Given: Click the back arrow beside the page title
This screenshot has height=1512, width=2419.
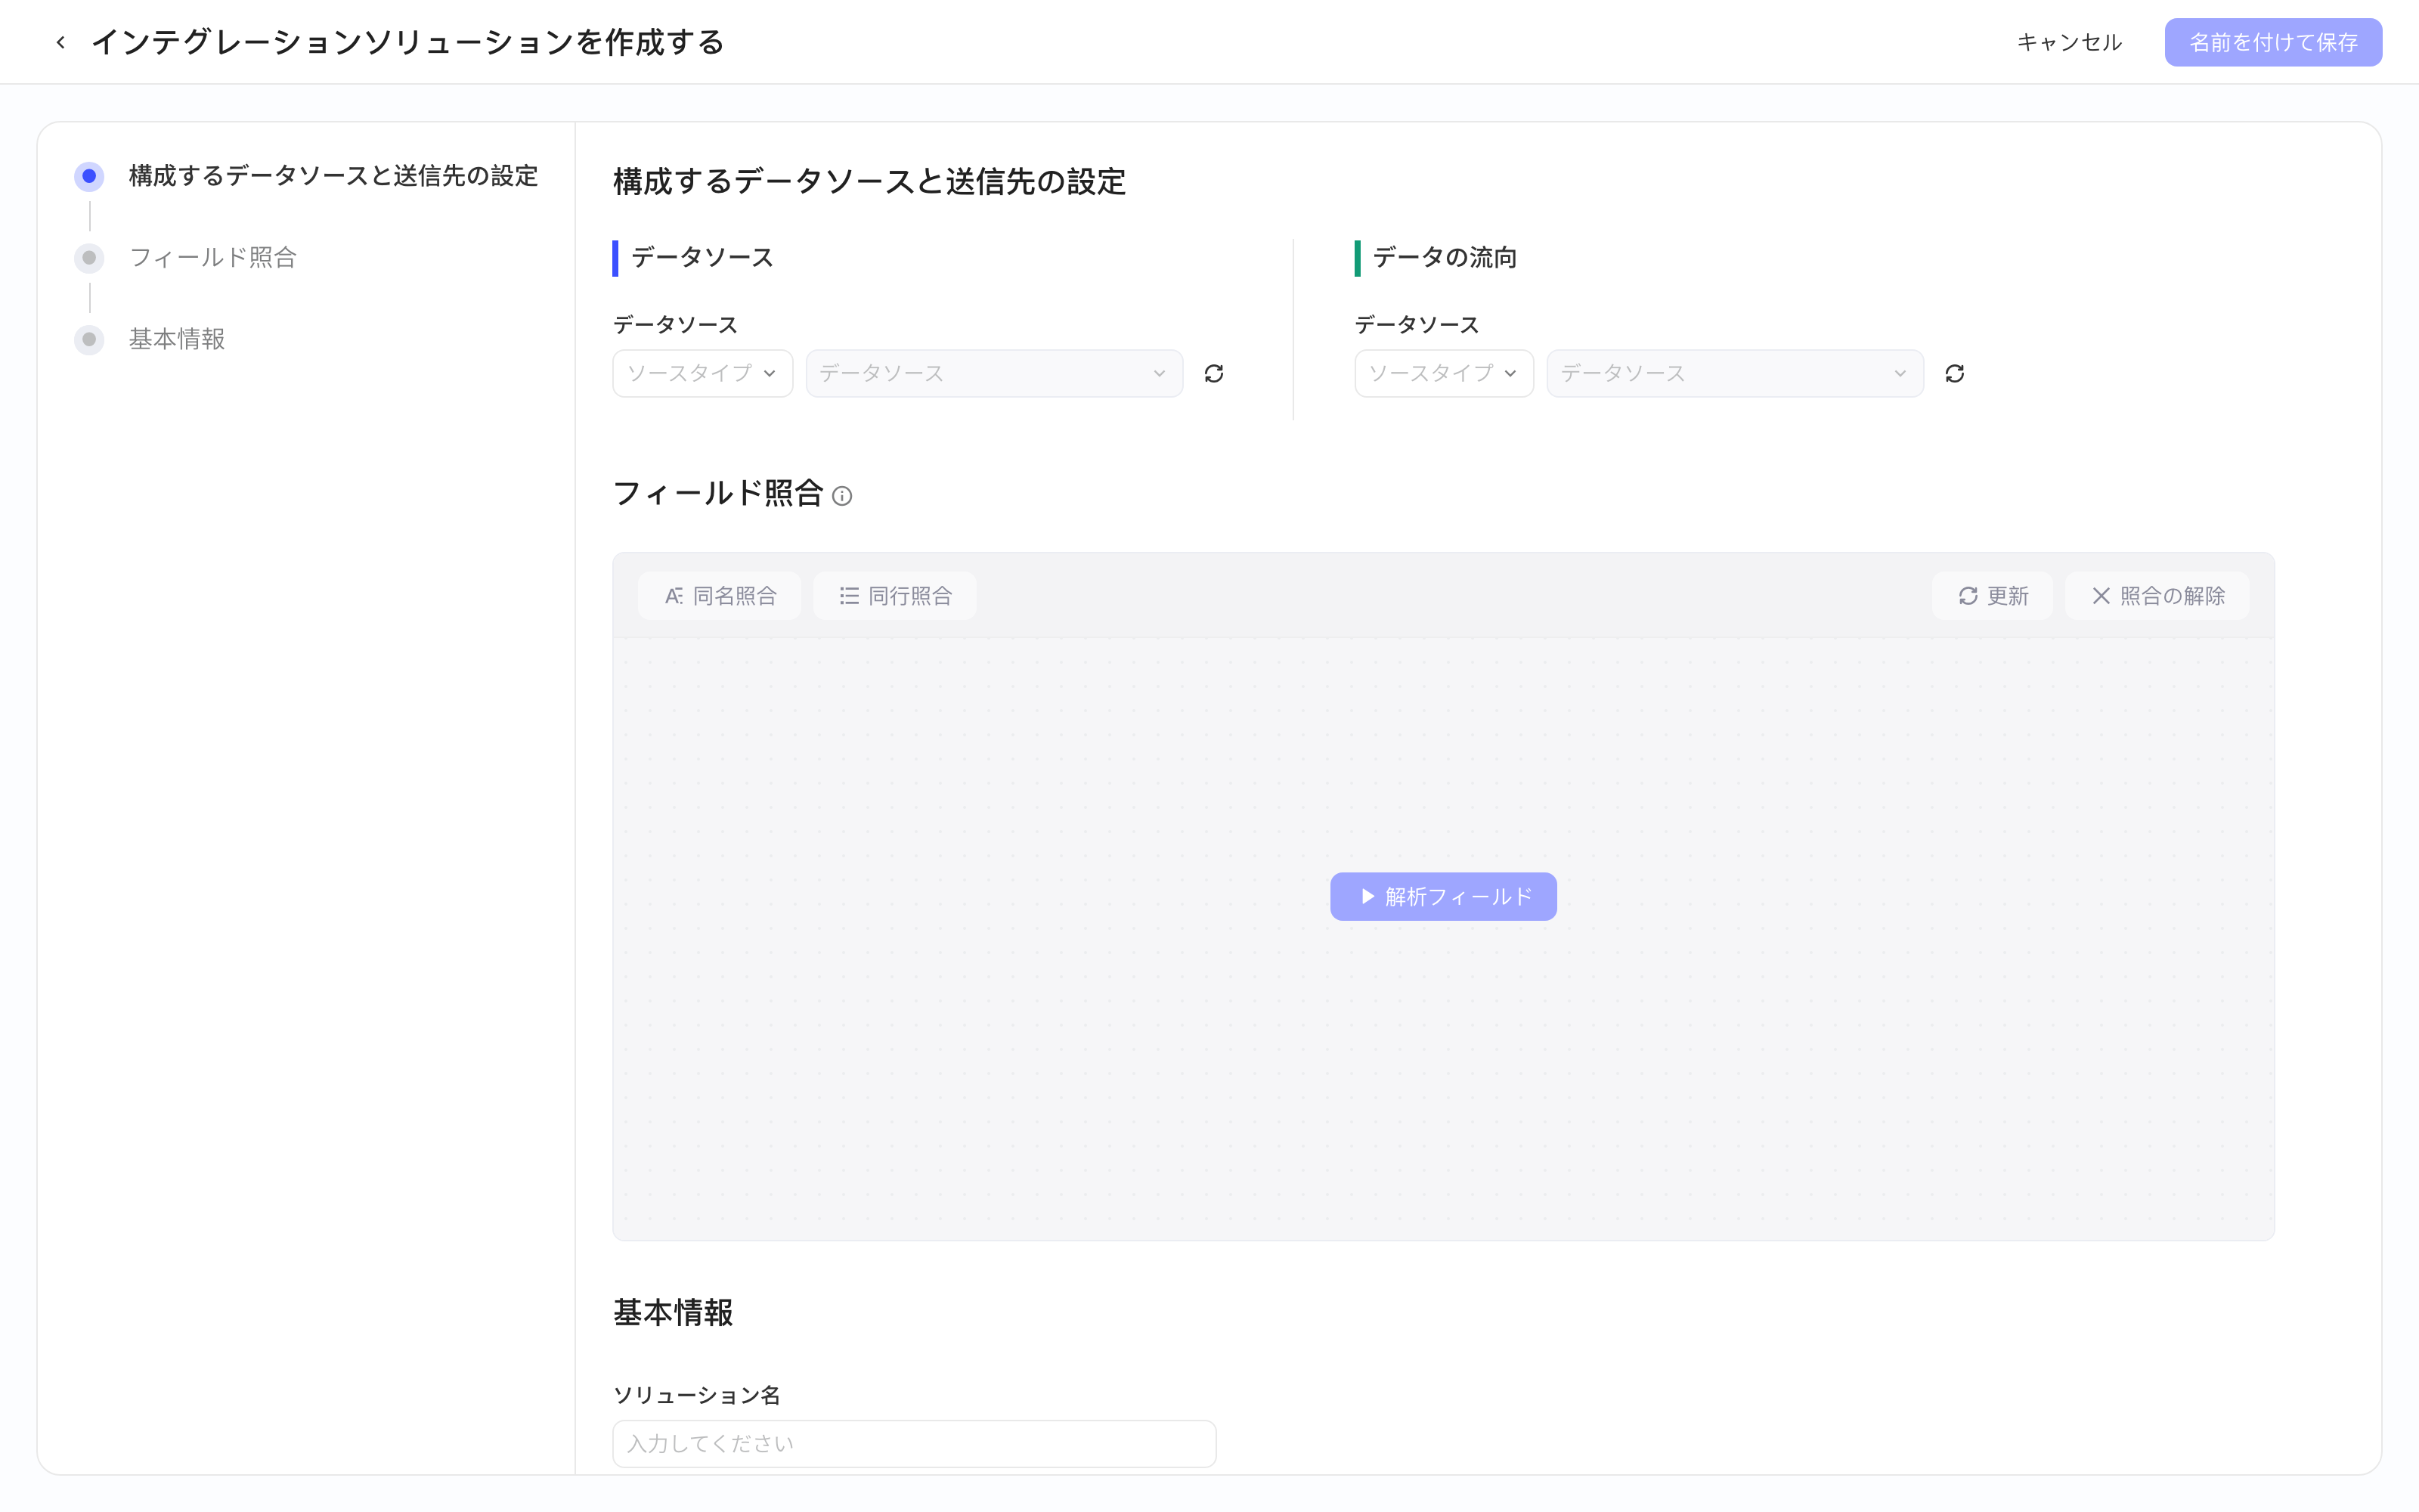Looking at the screenshot, I should pos(61,42).
